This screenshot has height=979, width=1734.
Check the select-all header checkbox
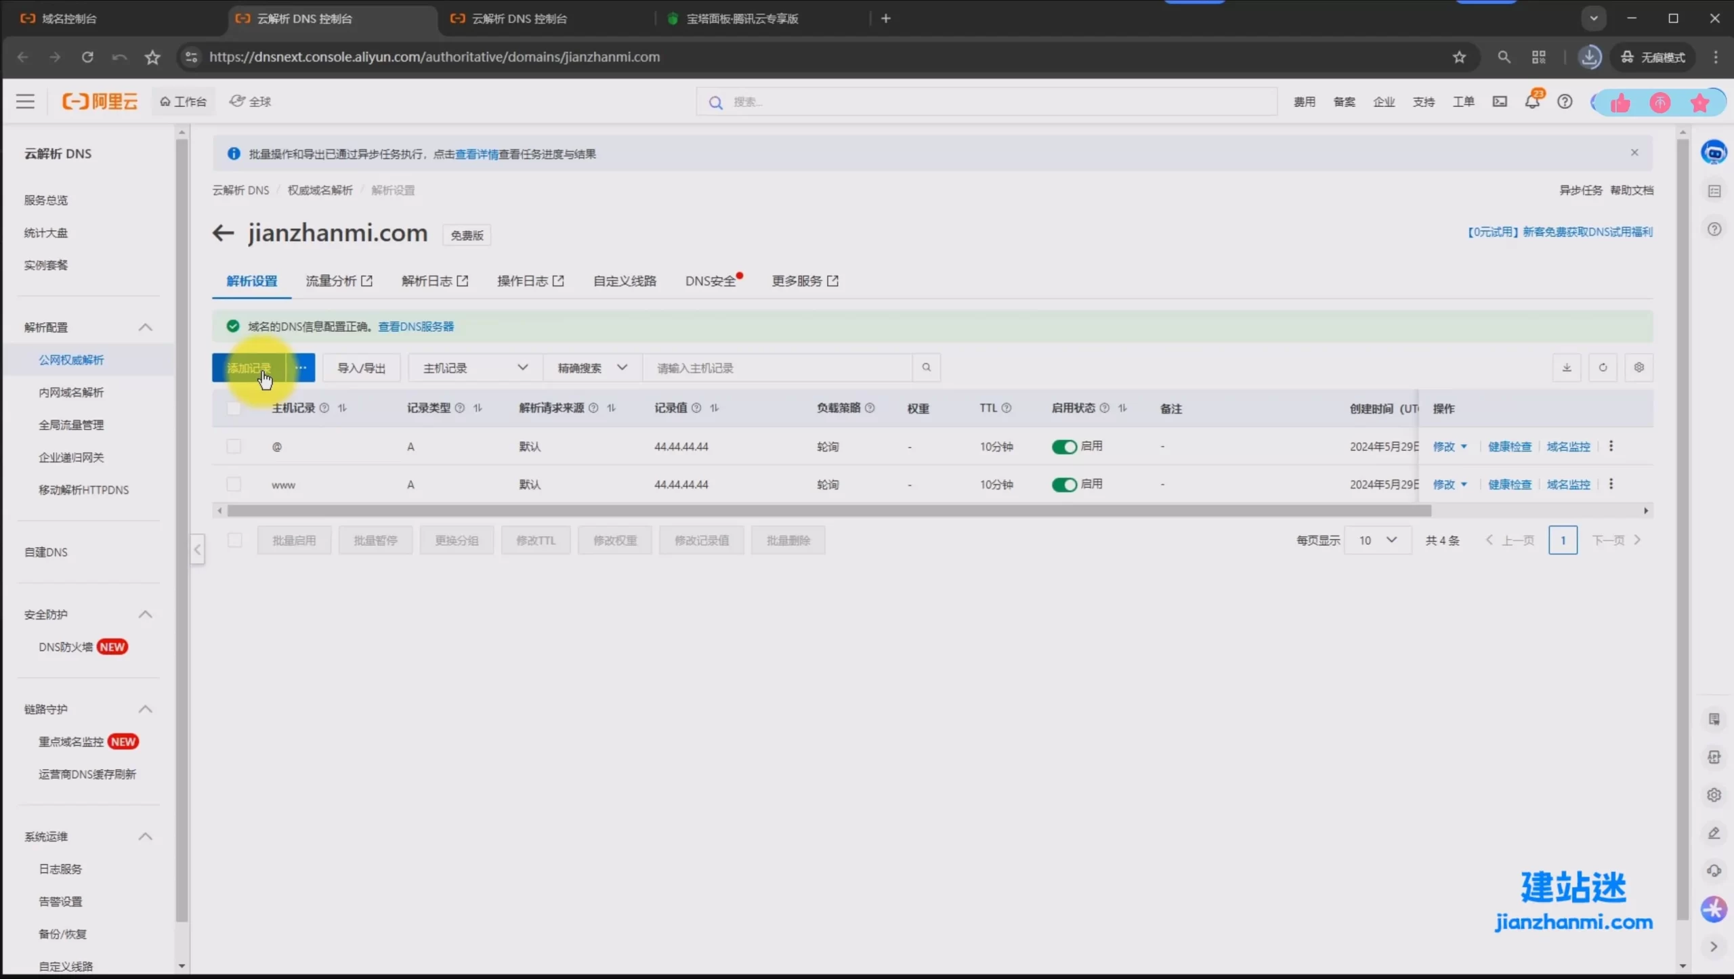pos(234,408)
